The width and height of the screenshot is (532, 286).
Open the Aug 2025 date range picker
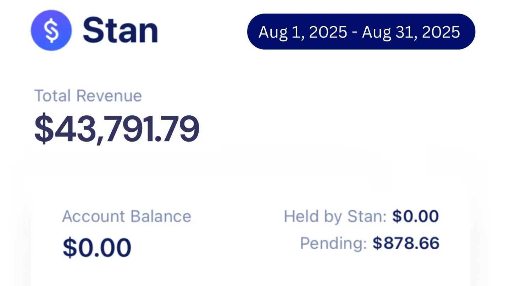[361, 32]
